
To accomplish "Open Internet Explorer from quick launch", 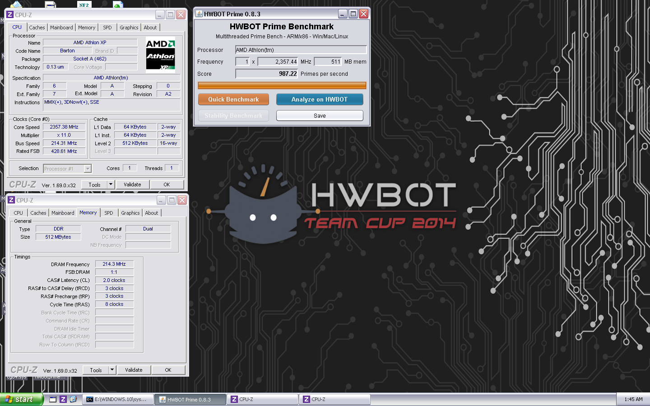I will (74, 399).
